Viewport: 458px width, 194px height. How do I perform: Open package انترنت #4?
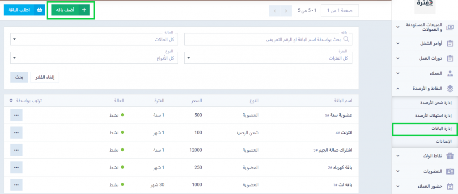pyautogui.click(x=344, y=132)
